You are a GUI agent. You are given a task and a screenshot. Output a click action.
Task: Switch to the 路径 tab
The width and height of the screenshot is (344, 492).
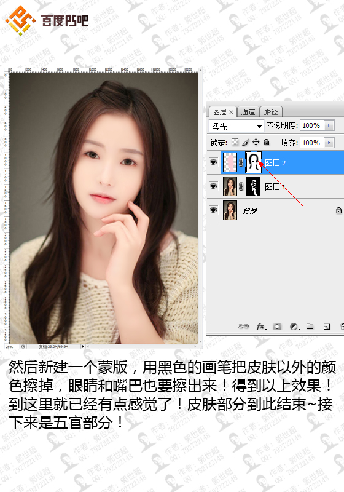click(271, 112)
